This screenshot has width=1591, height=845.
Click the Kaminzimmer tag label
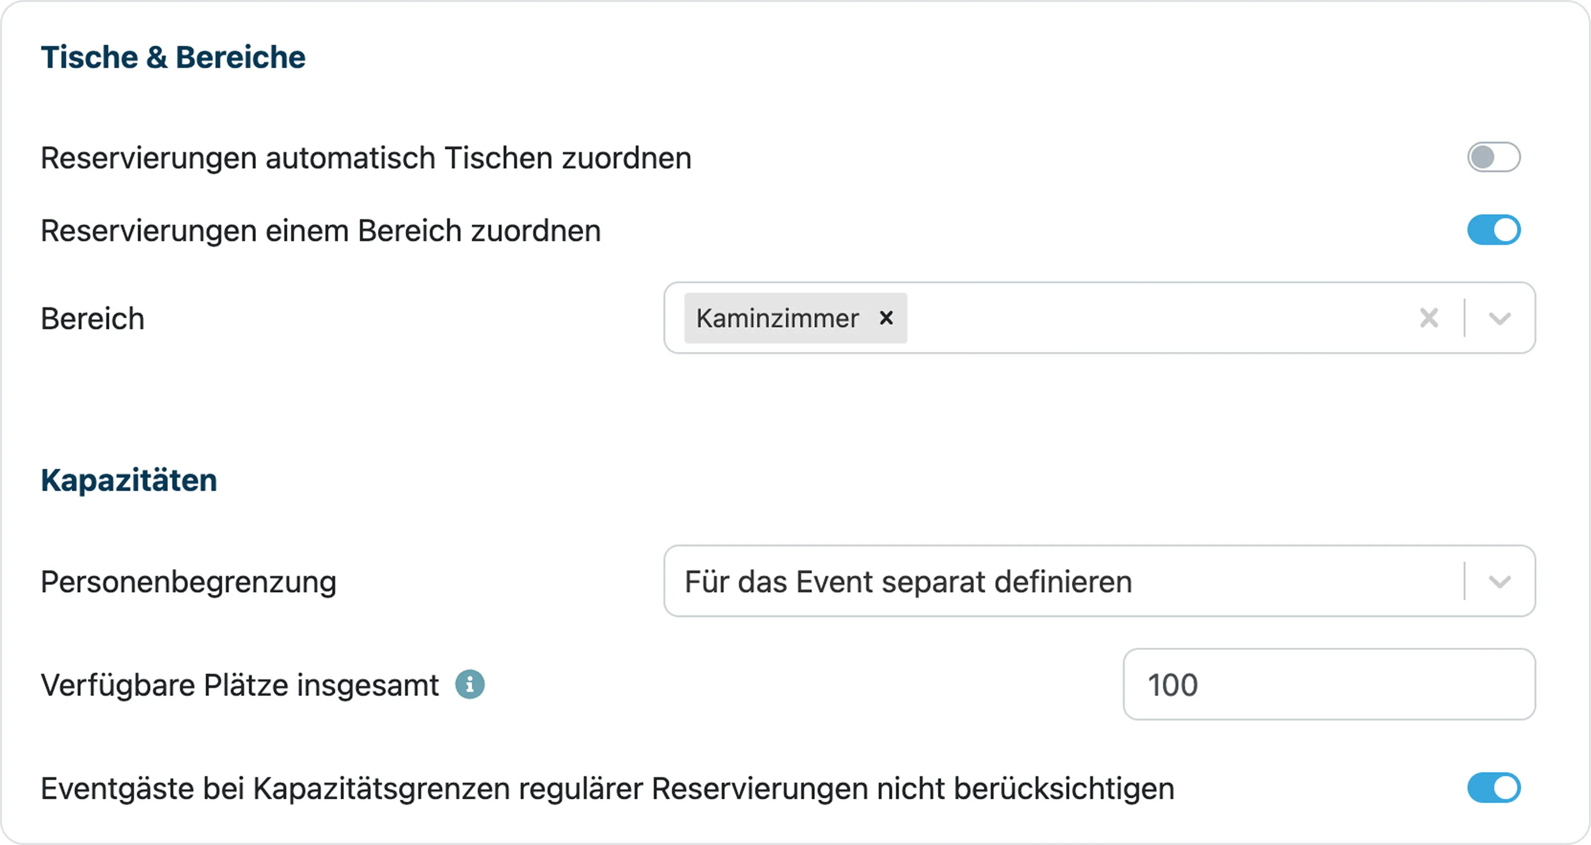point(777,318)
